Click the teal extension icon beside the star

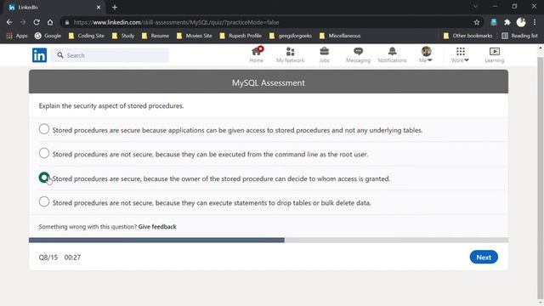[494, 22]
